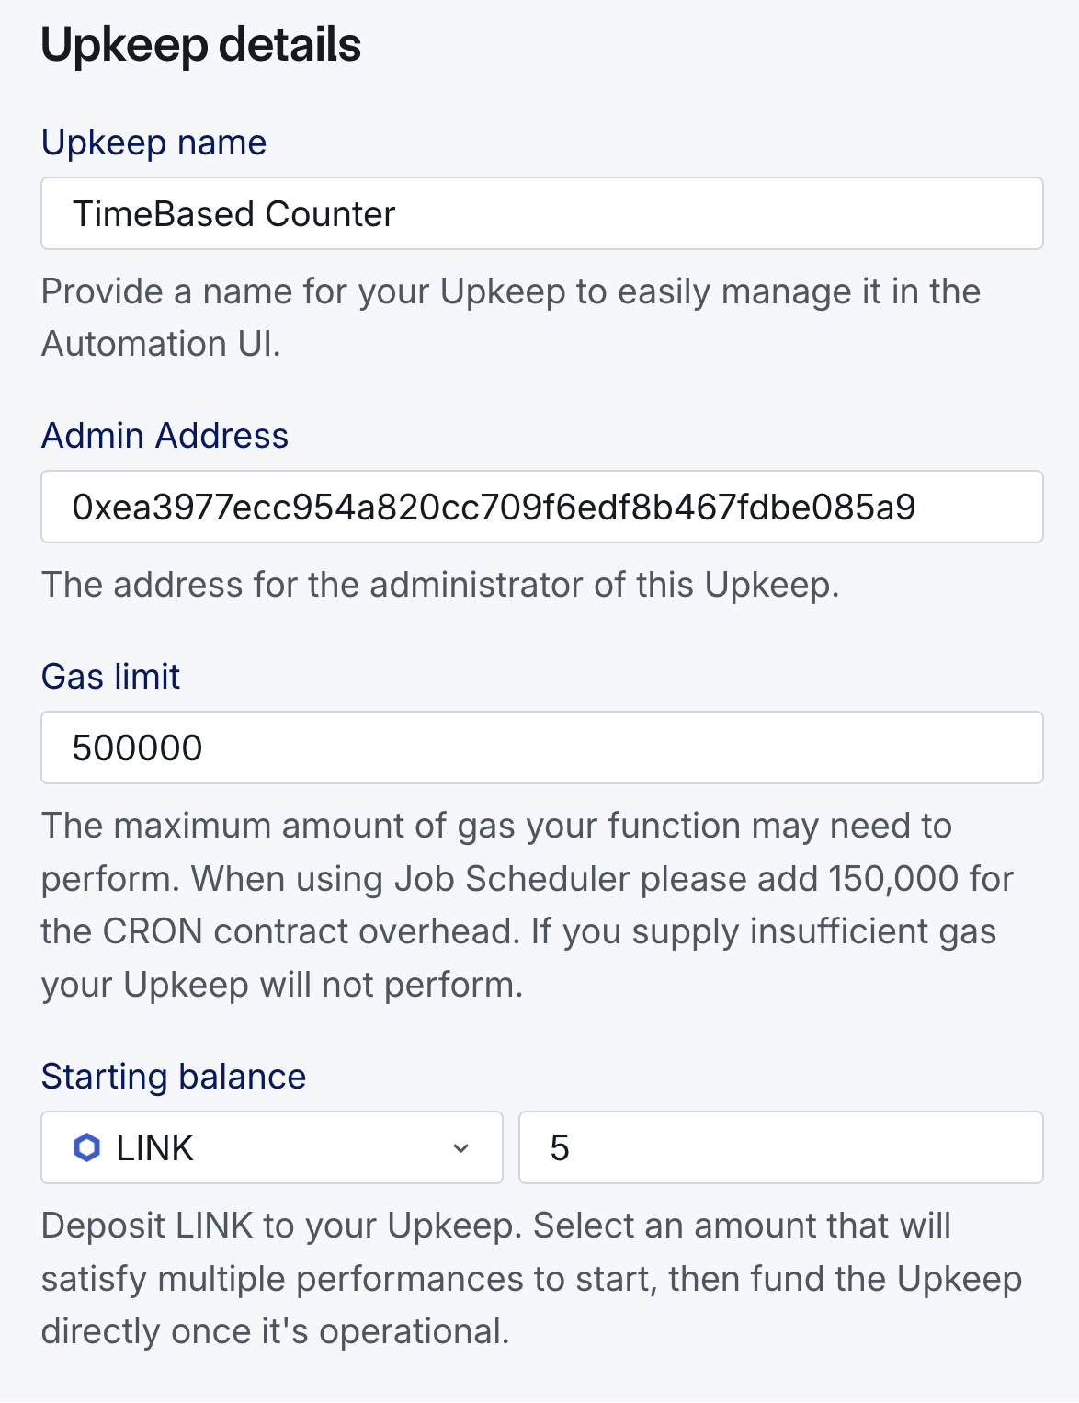The height and width of the screenshot is (1403, 1079).
Task: Click the "Upkeep details" heading
Action: (x=201, y=45)
